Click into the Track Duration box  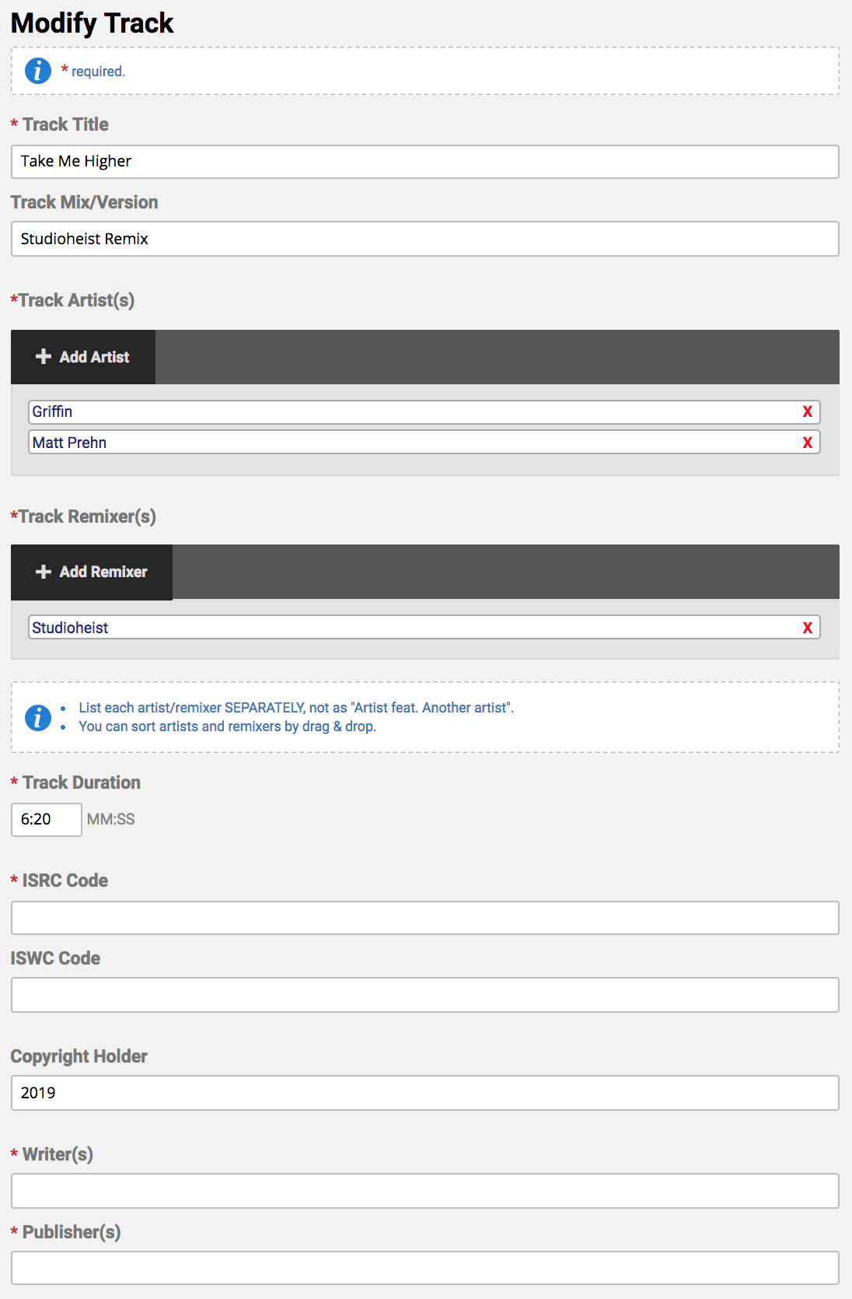point(46,820)
